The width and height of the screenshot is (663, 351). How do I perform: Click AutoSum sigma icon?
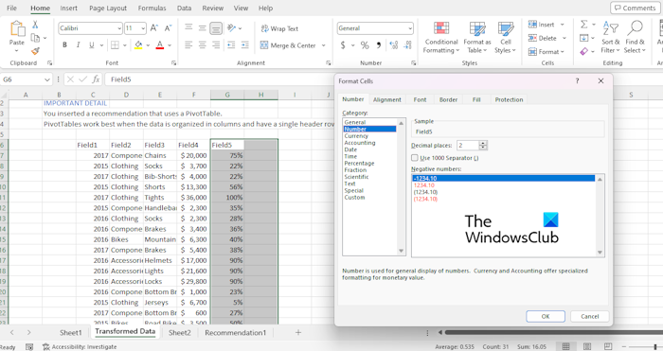(x=584, y=25)
